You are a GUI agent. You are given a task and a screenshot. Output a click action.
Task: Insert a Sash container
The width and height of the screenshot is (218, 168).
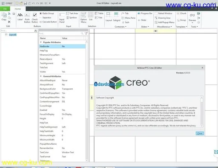coord(126,22)
